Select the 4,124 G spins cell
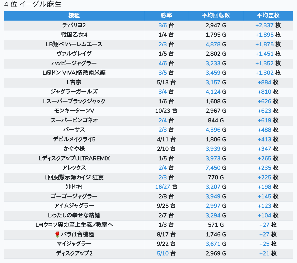The width and height of the screenshot is (297, 263). click(x=216, y=92)
